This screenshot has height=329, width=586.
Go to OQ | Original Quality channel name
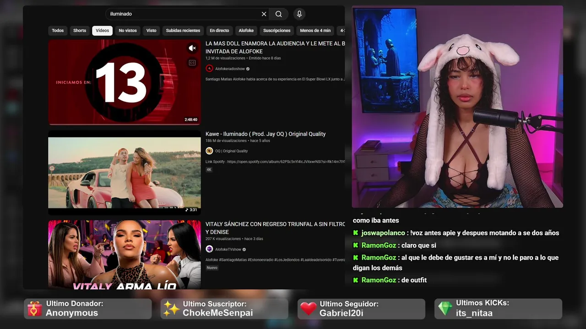coord(231,151)
